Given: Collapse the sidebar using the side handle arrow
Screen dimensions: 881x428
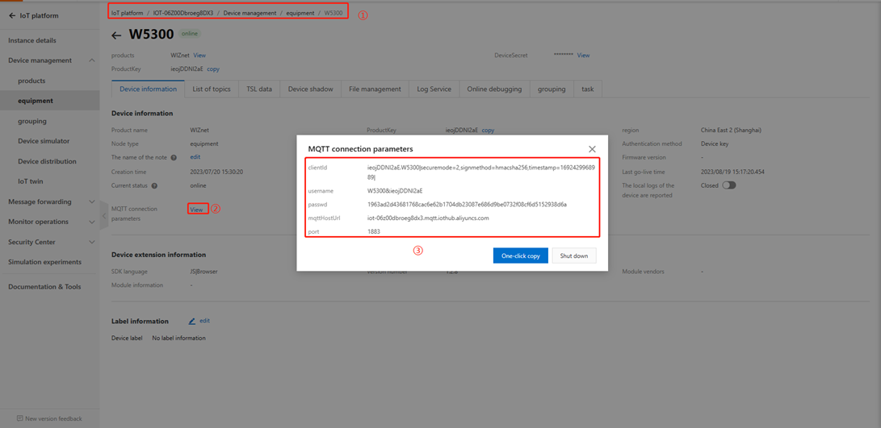Looking at the screenshot, I should 104,215.
